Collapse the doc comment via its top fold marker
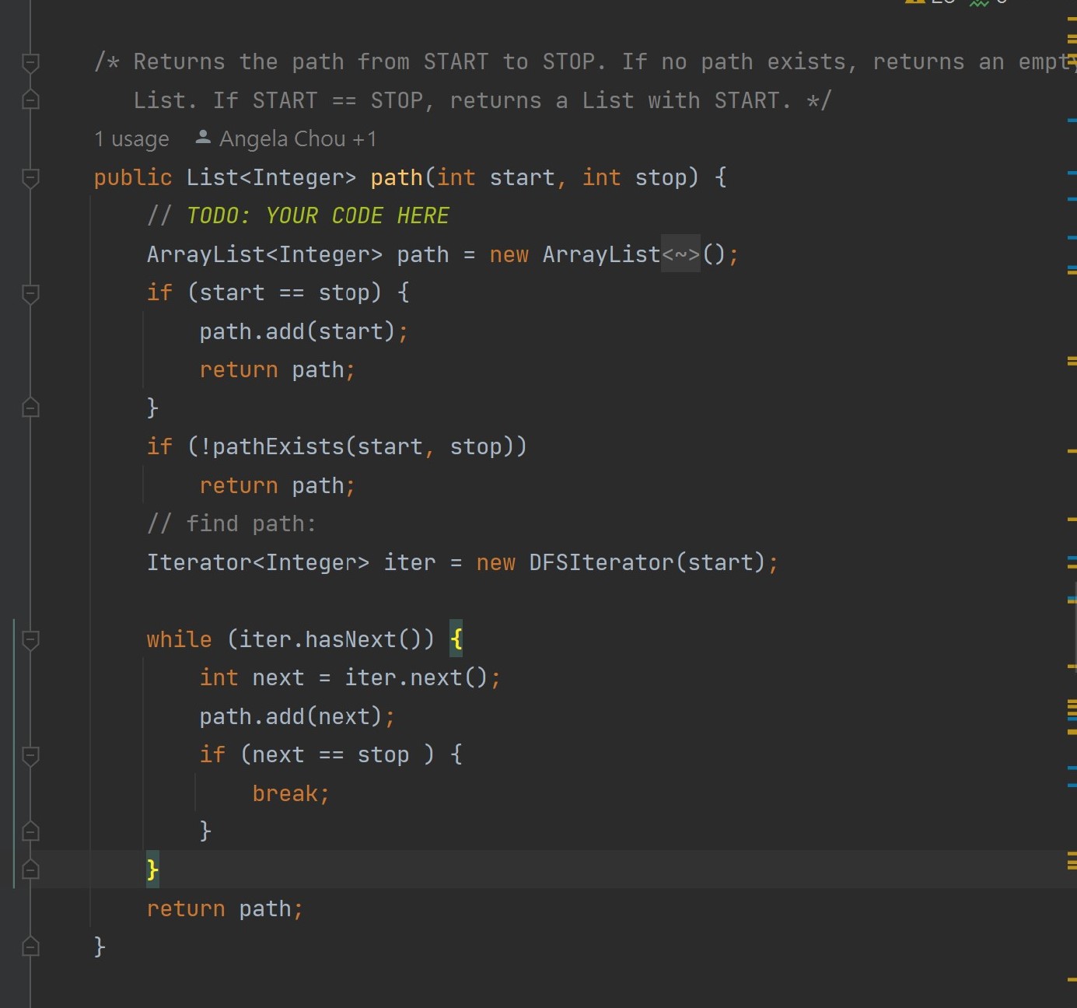Image resolution: width=1077 pixels, height=1008 pixels. 30,62
